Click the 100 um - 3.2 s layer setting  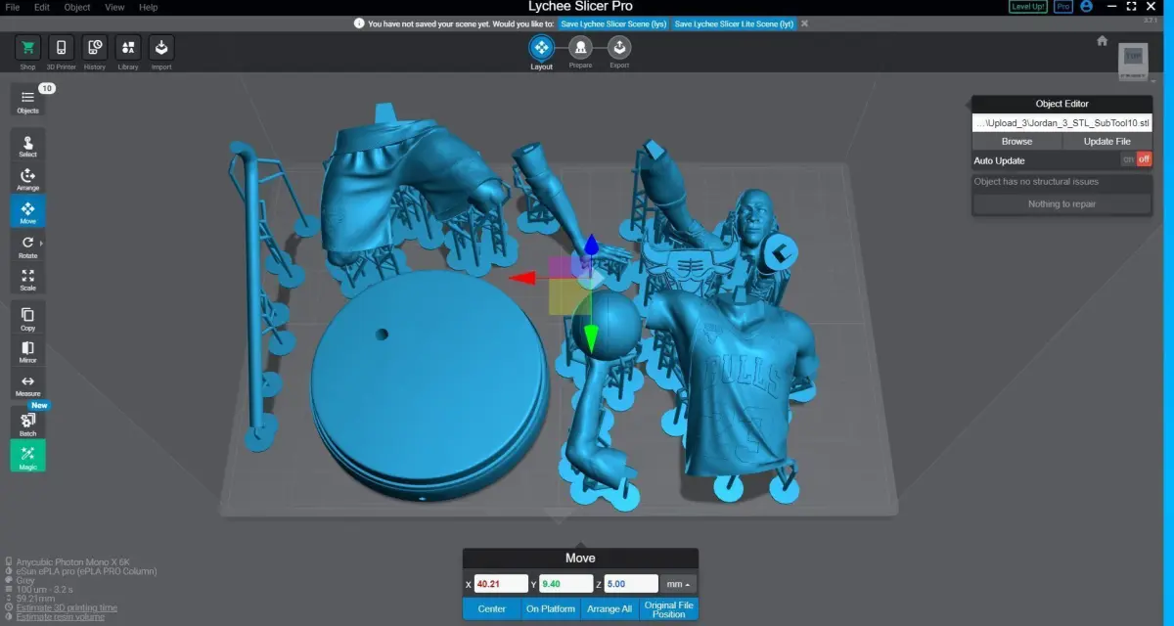pos(45,589)
